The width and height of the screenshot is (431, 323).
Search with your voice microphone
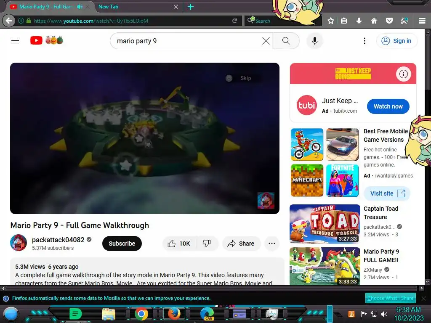315,41
